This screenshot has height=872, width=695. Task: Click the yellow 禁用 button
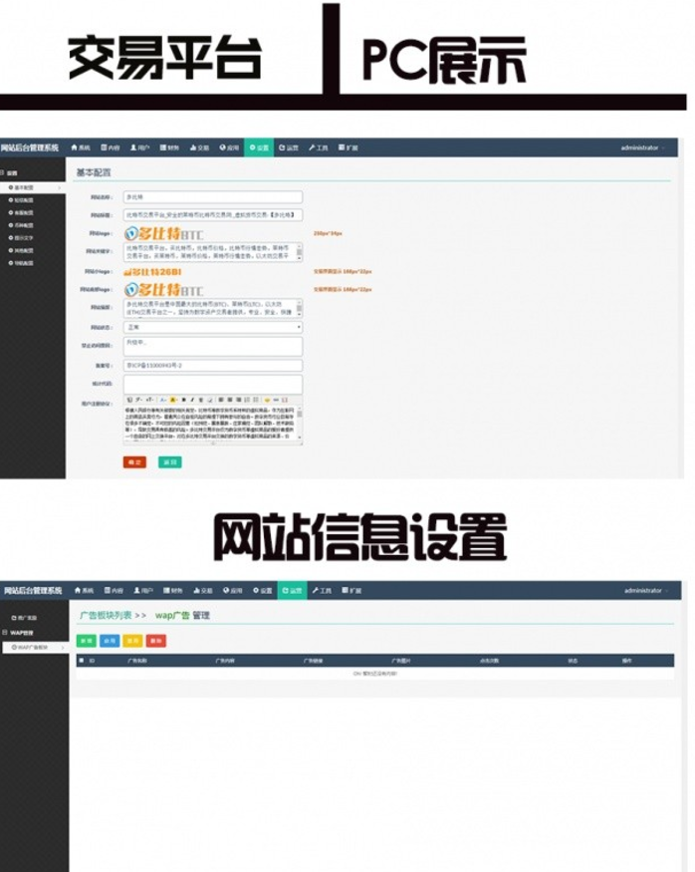point(132,641)
